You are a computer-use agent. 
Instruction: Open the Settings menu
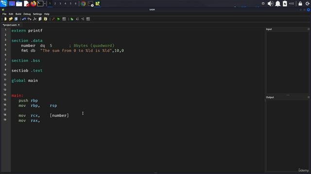point(37,14)
